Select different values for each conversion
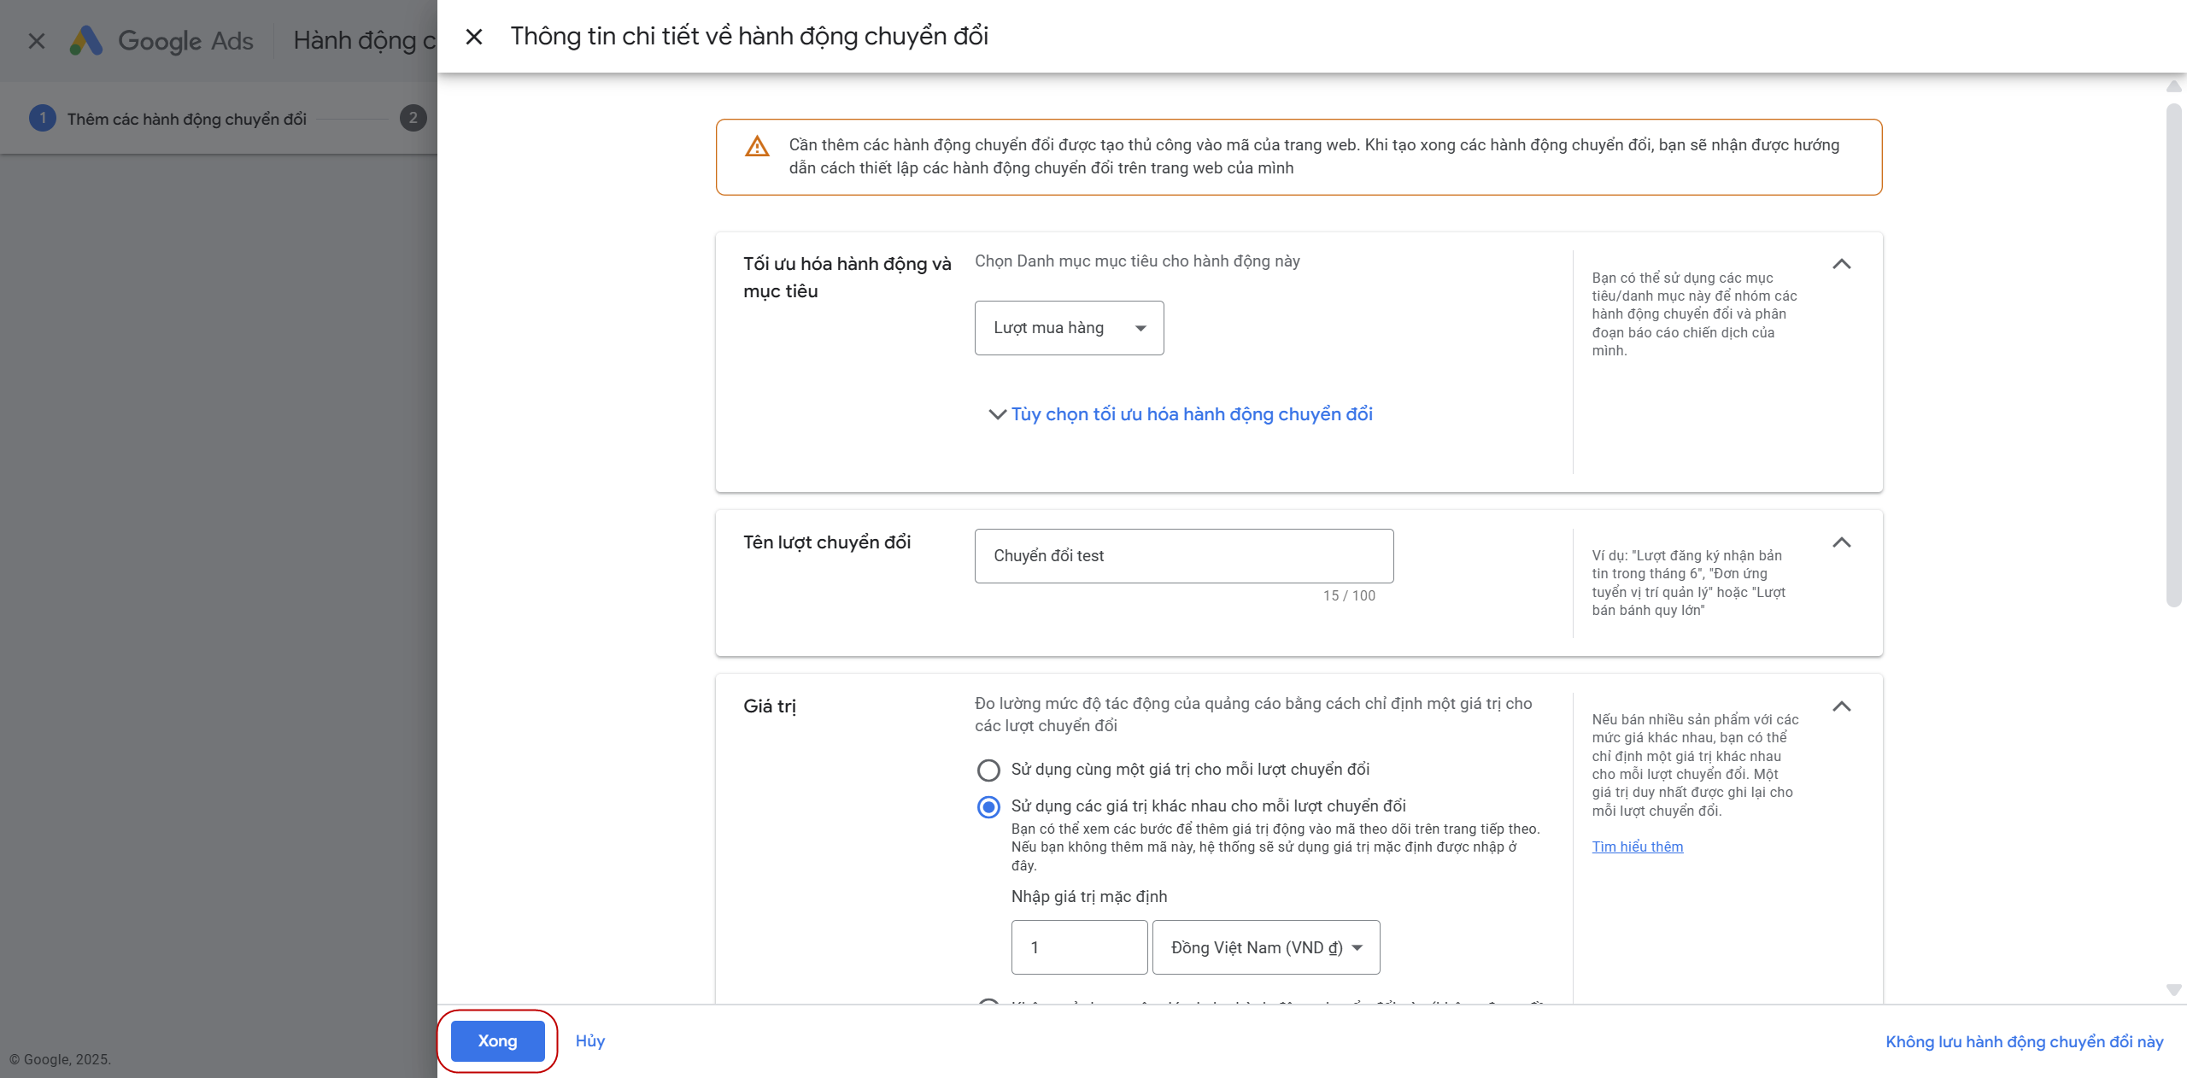Viewport: 2187px width, 1078px height. click(x=988, y=807)
